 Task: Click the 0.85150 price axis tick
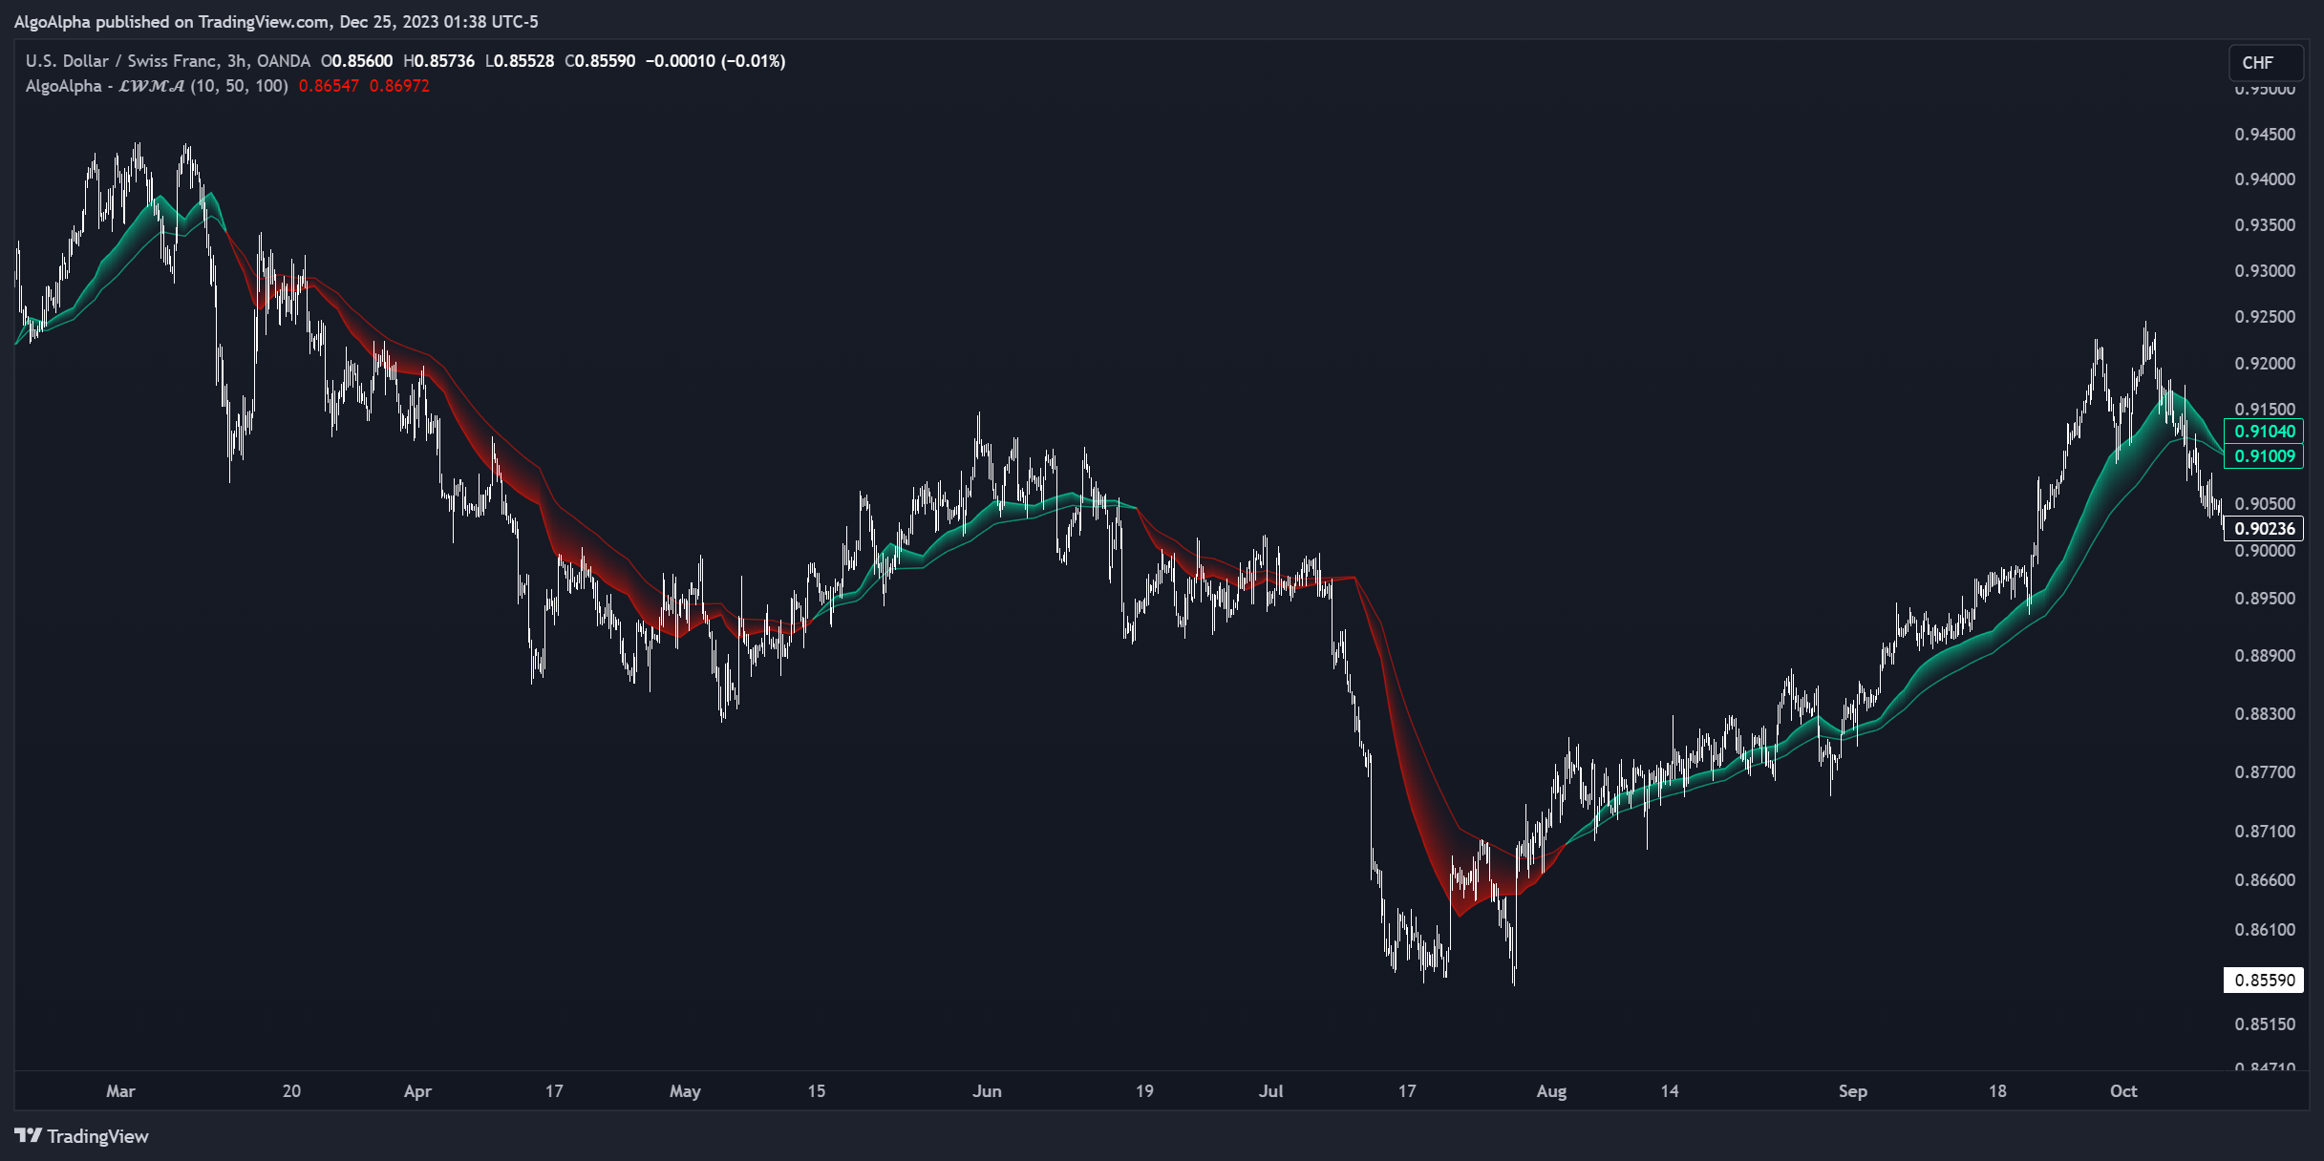pyautogui.click(x=2265, y=1024)
